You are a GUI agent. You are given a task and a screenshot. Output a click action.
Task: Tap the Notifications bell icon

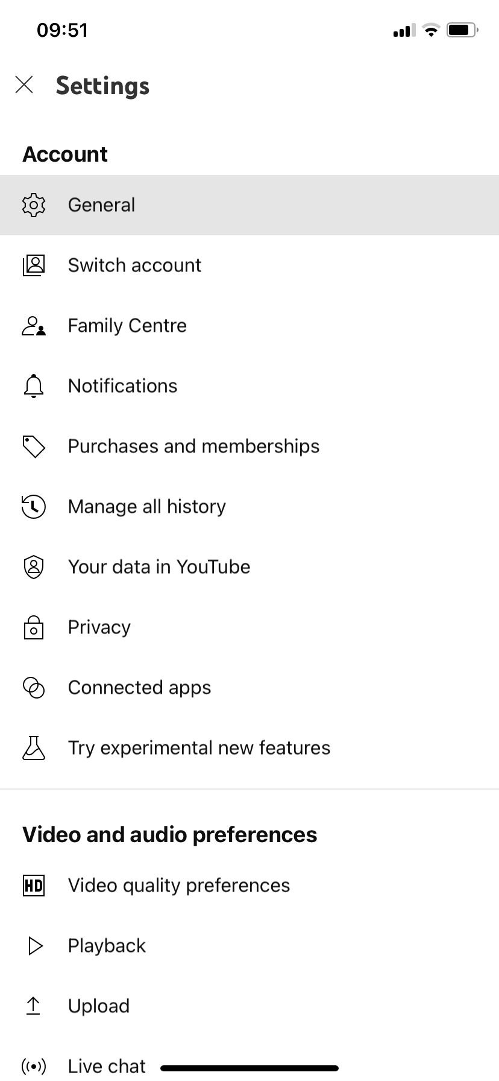click(x=34, y=386)
